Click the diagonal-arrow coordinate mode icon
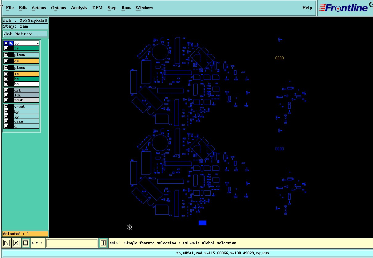373x258 pixels. click(x=6, y=243)
